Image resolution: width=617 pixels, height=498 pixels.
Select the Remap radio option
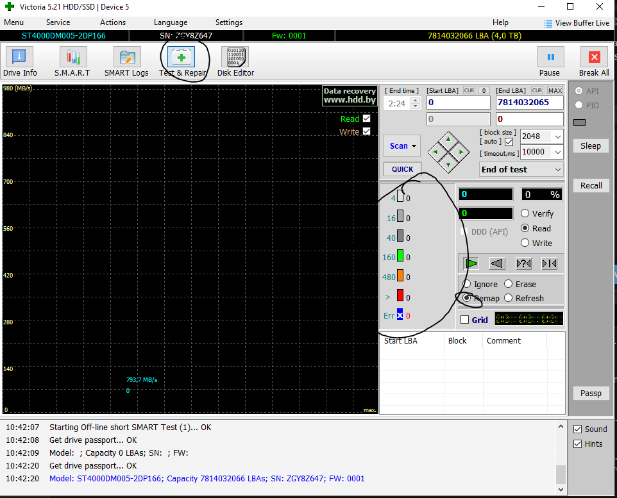[467, 298]
